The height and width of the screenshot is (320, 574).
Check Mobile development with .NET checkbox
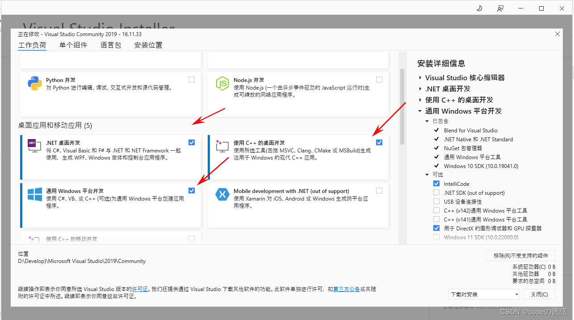(x=379, y=190)
